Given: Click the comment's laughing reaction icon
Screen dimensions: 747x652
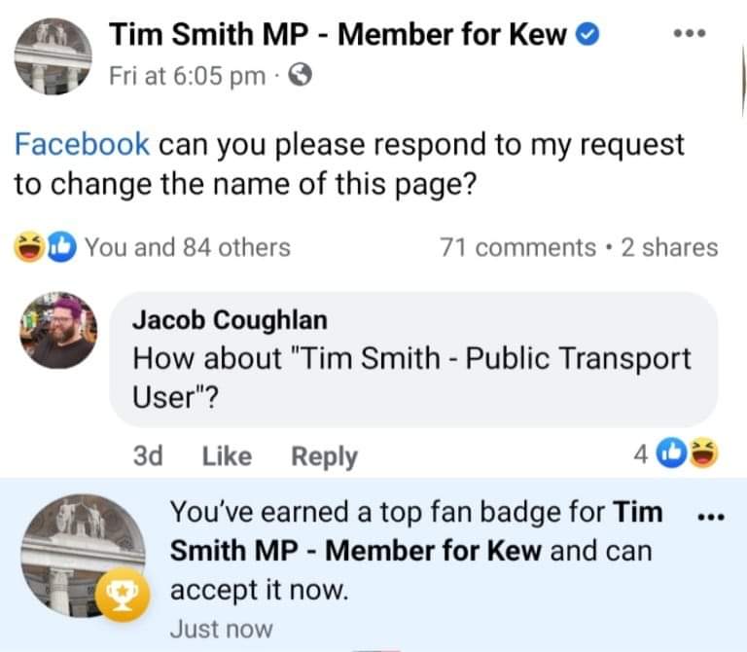Looking at the screenshot, I should (702, 453).
